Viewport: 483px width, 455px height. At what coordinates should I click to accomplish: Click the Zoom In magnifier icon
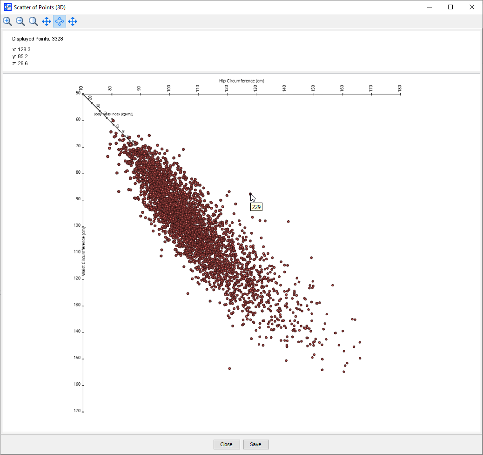[x=7, y=21]
